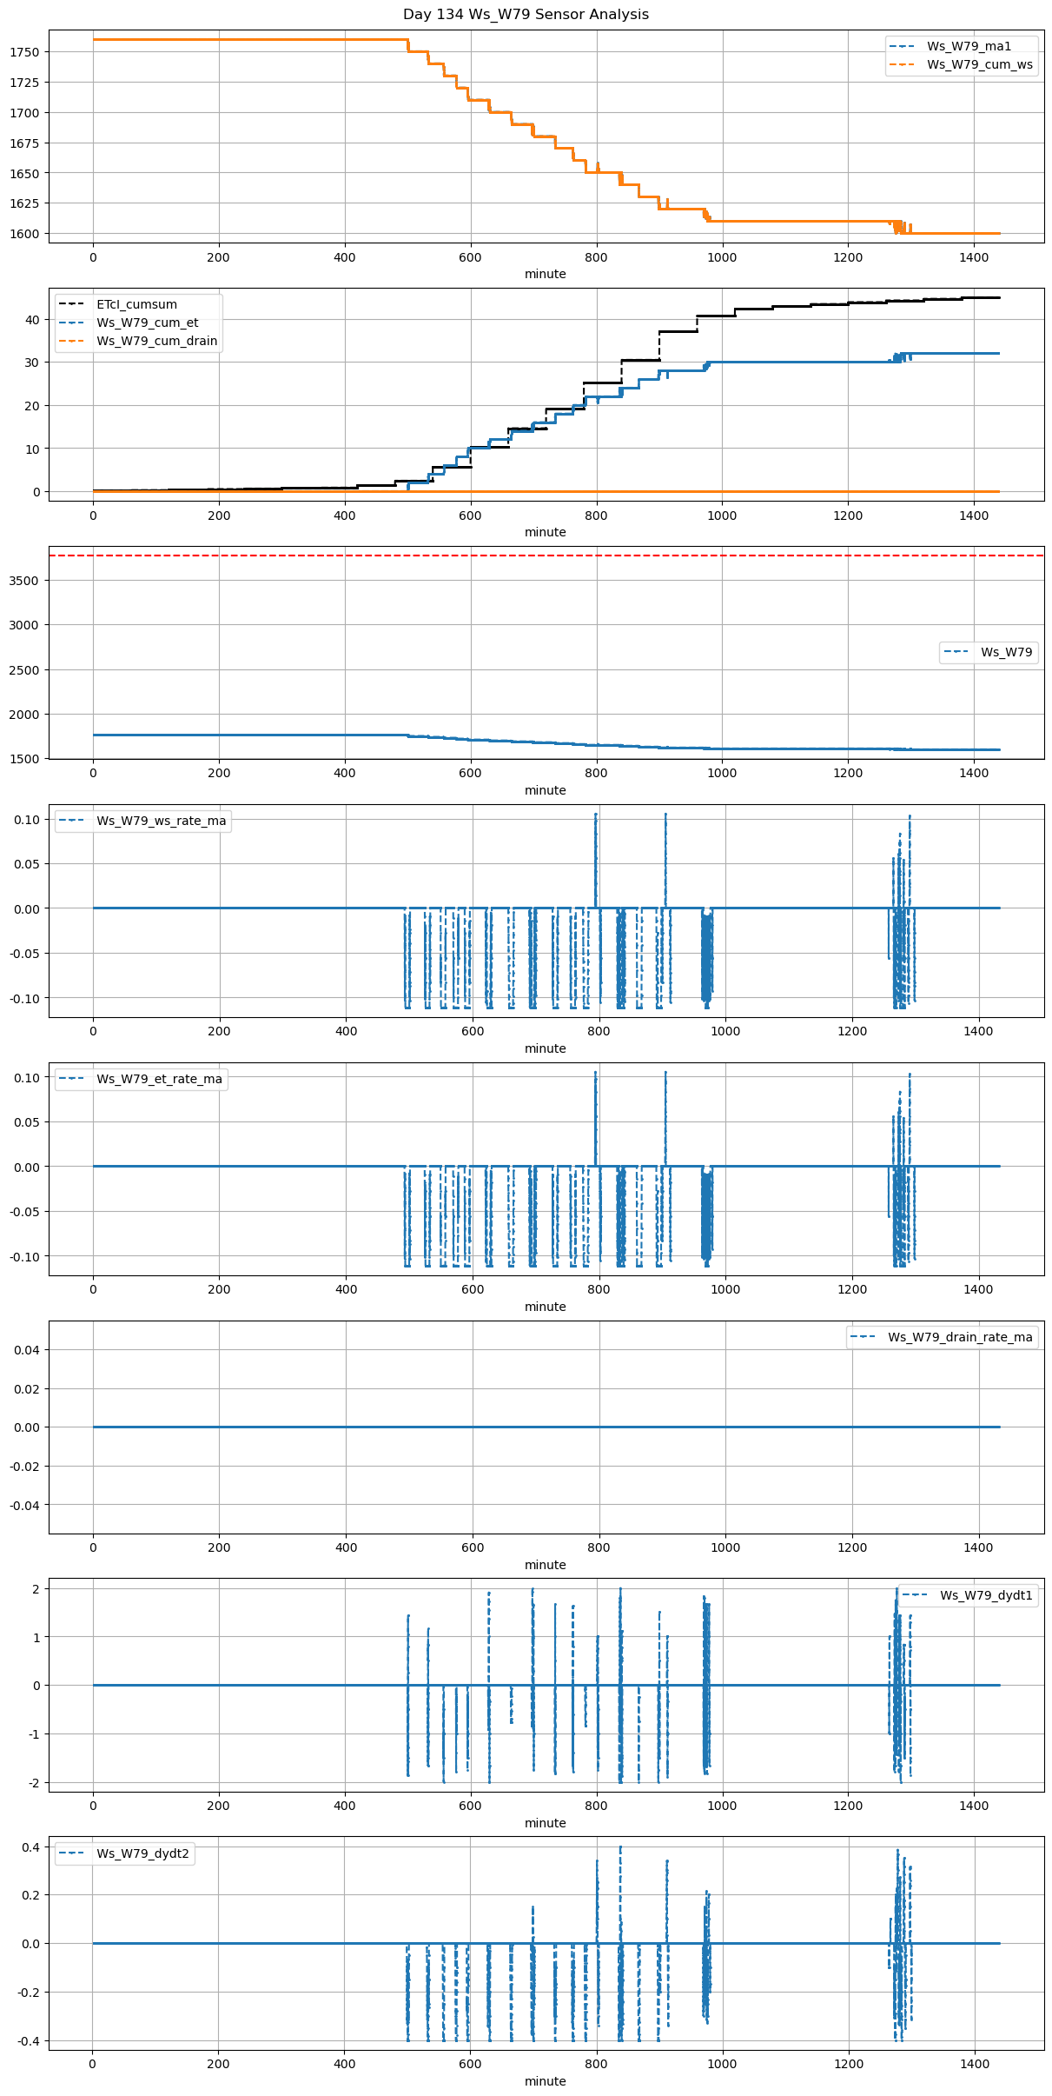Click the ETcI_cumsum legend entry
The height and width of the screenshot is (2096, 1052).
pyautogui.click(x=136, y=305)
